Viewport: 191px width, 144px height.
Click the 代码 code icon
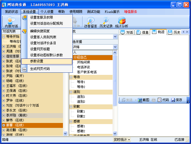point(163,100)
